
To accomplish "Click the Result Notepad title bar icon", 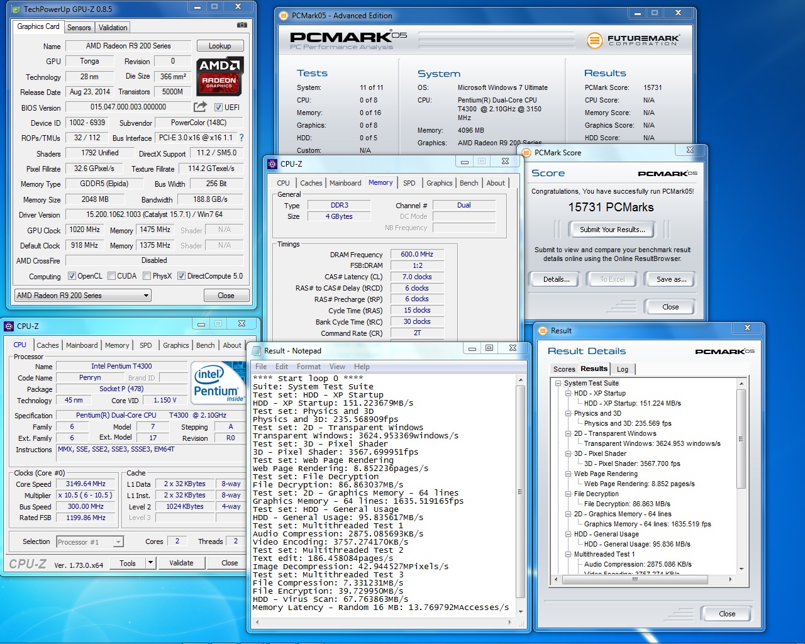I will [255, 350].
